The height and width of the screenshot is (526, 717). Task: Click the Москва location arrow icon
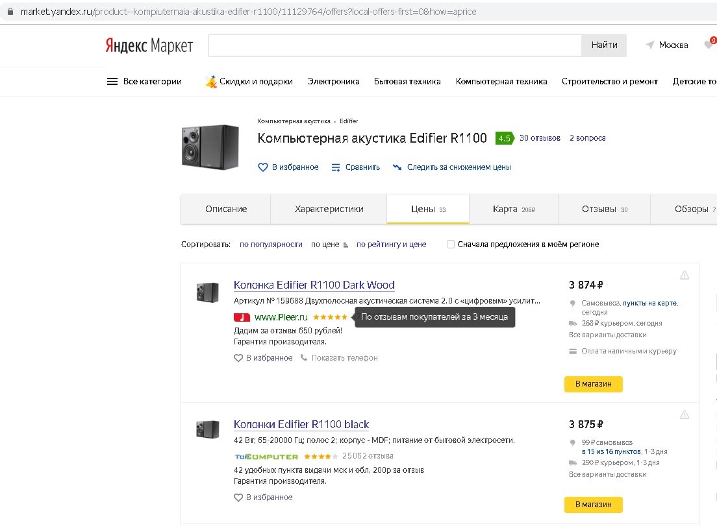[649, 45]
